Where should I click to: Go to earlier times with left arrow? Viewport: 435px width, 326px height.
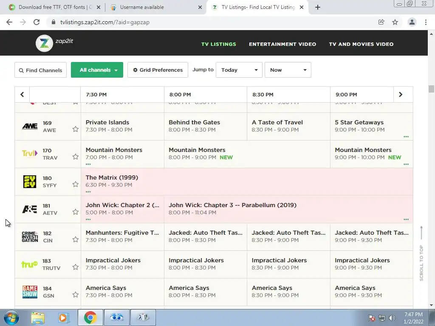pyautogui.click(x=22, y=95)
